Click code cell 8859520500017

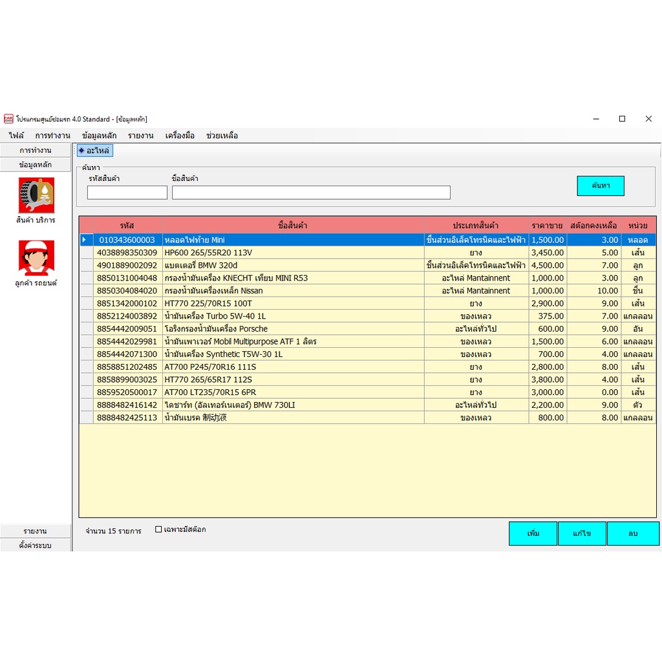pyautogui.click(x=127, y=392)
